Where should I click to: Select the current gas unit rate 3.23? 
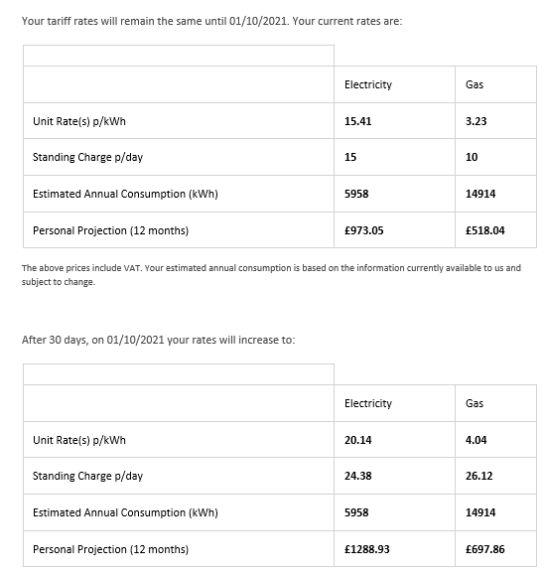(x=476, y=121)
